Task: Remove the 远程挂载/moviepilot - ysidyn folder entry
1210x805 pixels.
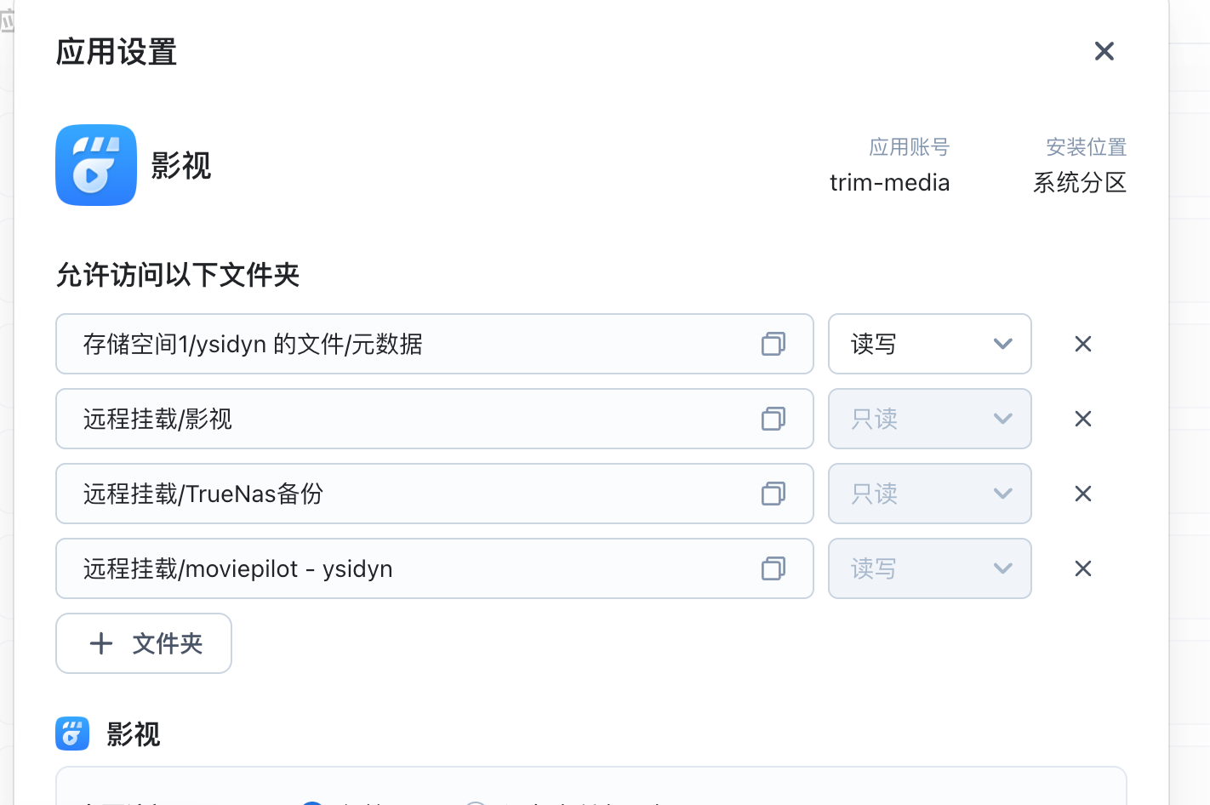Action: (x=1082, y=568)
